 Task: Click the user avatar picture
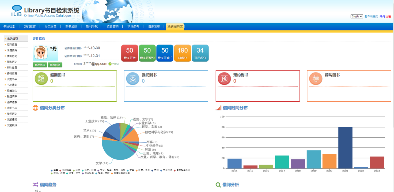click(41, 53)
